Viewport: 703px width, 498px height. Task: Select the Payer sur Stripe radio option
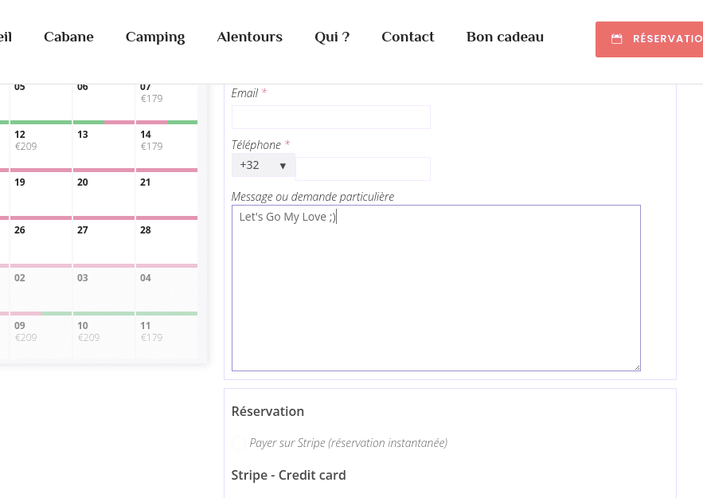(239, 443)
